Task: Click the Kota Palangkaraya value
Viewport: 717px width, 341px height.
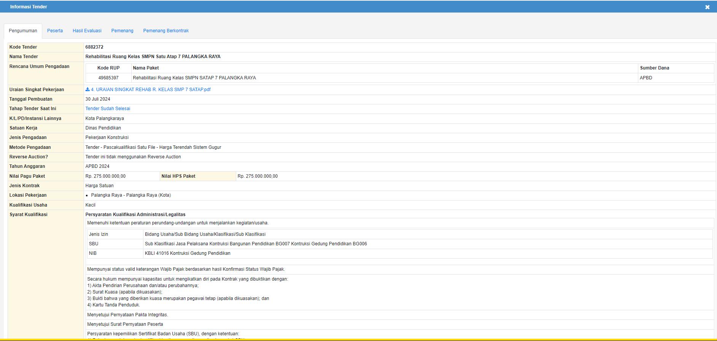Action: [x=105, y=118]
